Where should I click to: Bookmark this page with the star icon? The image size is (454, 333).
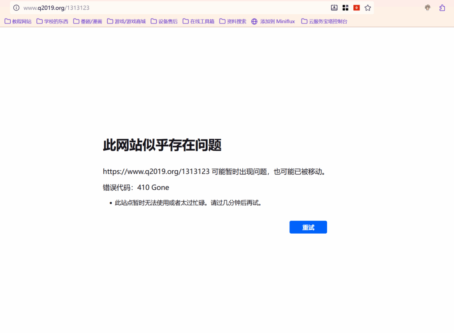pos(368,8)
